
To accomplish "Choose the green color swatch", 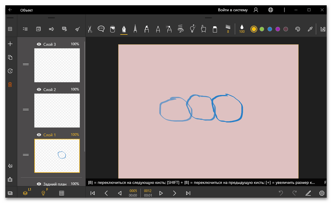I will tap(262, 29).
